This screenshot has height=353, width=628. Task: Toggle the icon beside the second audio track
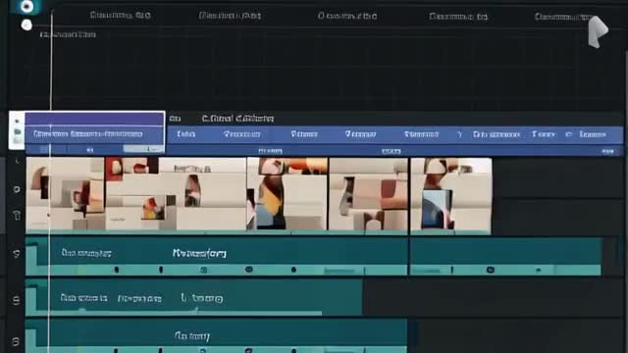(16, 300)
